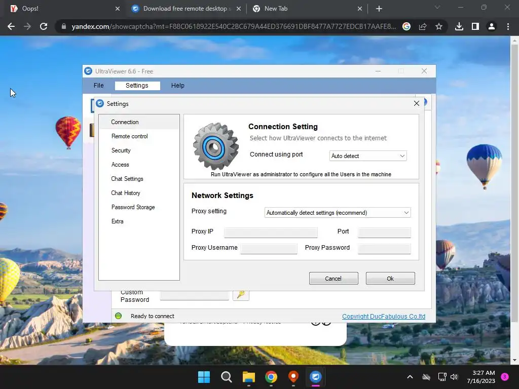Bookmark this page with the star icon

pos(439,26)
